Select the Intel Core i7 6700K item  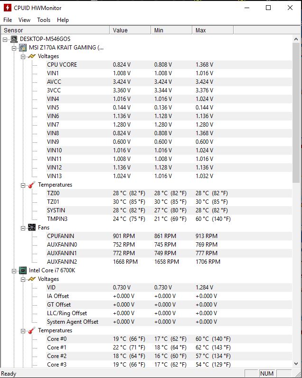pos(52,270)
